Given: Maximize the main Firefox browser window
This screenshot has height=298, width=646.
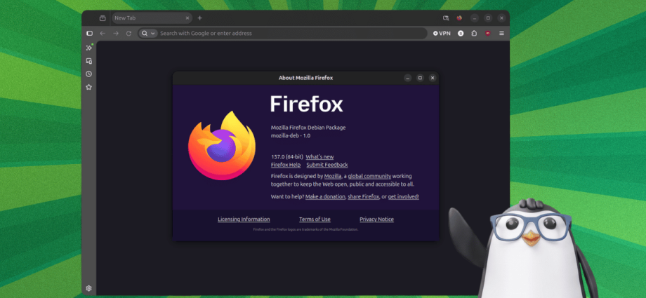Looking at the screenshot, I should (x=488, y=18).
